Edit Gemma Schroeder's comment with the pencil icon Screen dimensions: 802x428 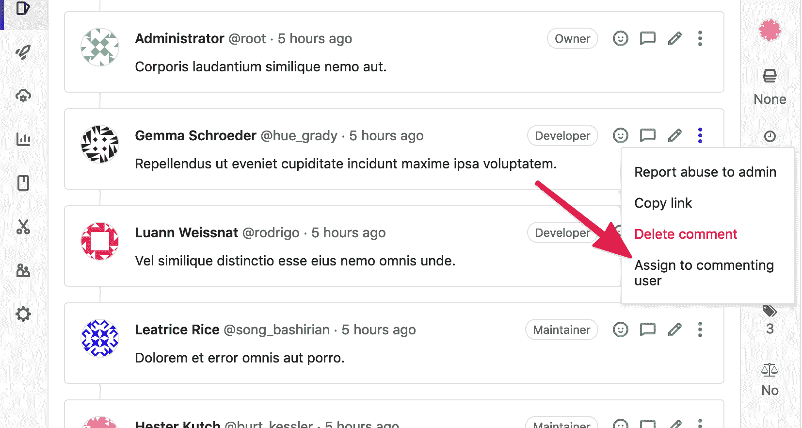[674, 135]
